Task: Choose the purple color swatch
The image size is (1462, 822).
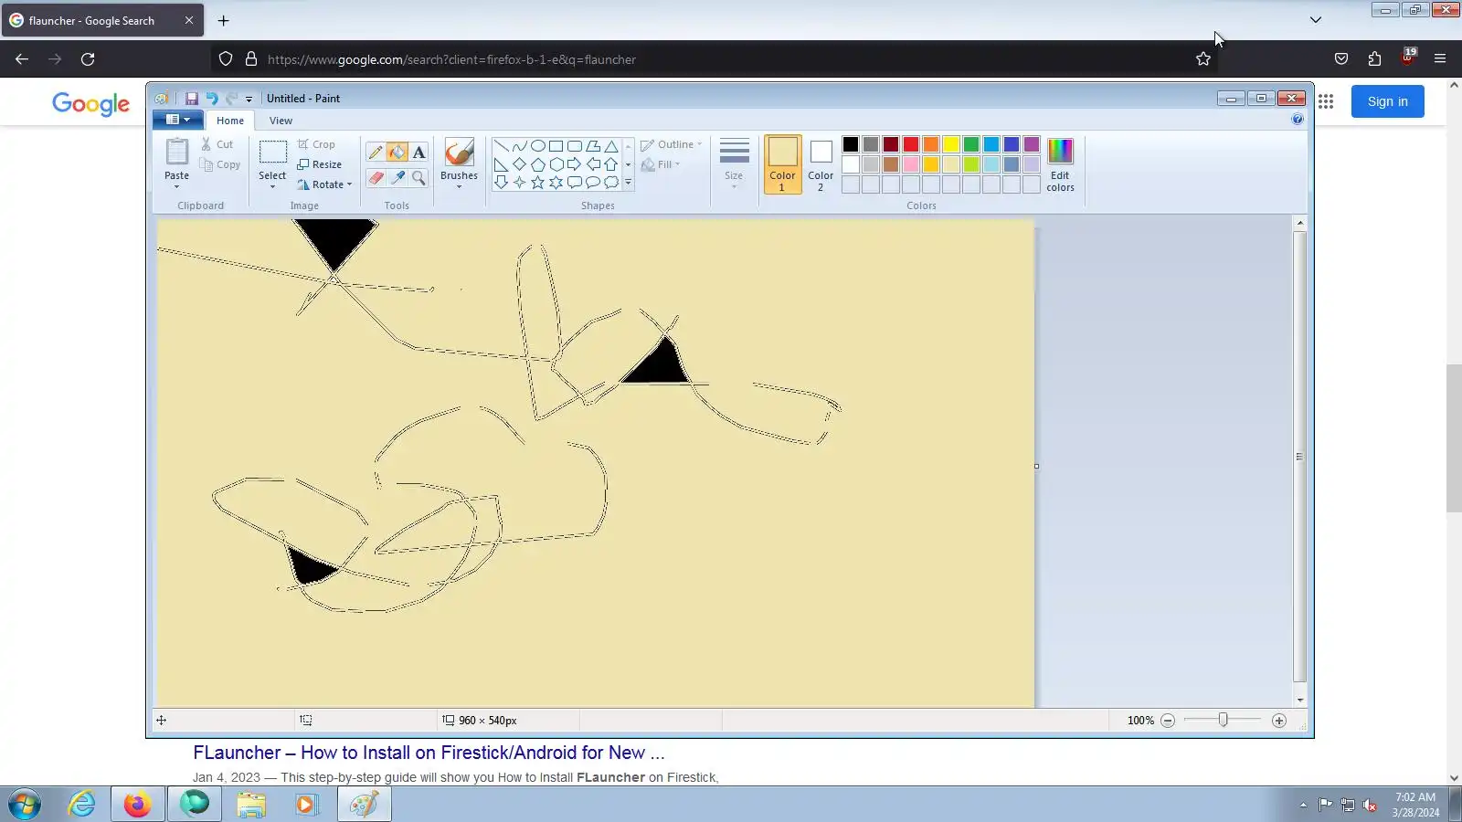Action: [1032, 144]
